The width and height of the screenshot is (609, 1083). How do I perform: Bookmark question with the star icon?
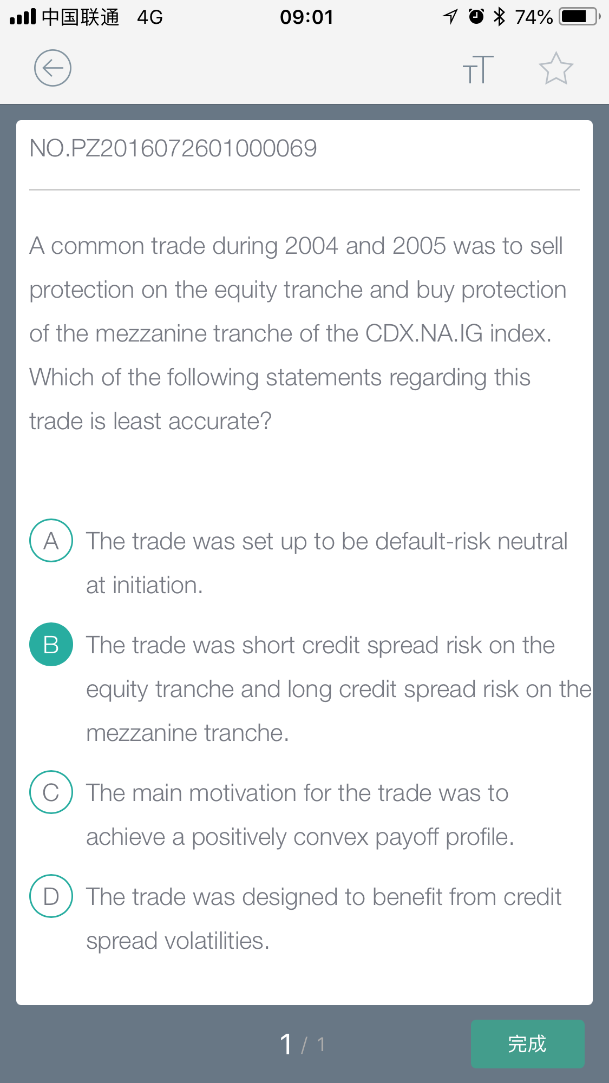[x=556, y=69]
